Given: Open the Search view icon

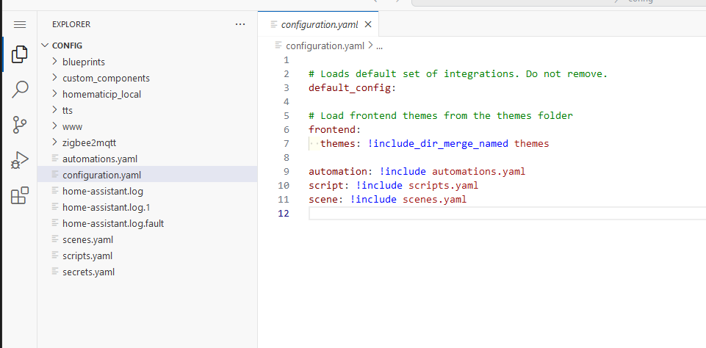Looking at the screenshot, I should point(20,90).
